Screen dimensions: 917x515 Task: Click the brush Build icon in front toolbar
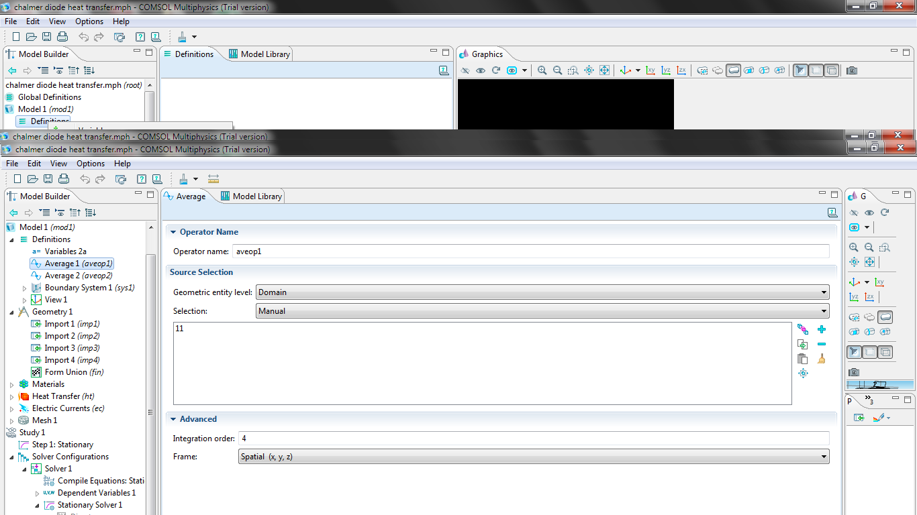coord(183,179)
